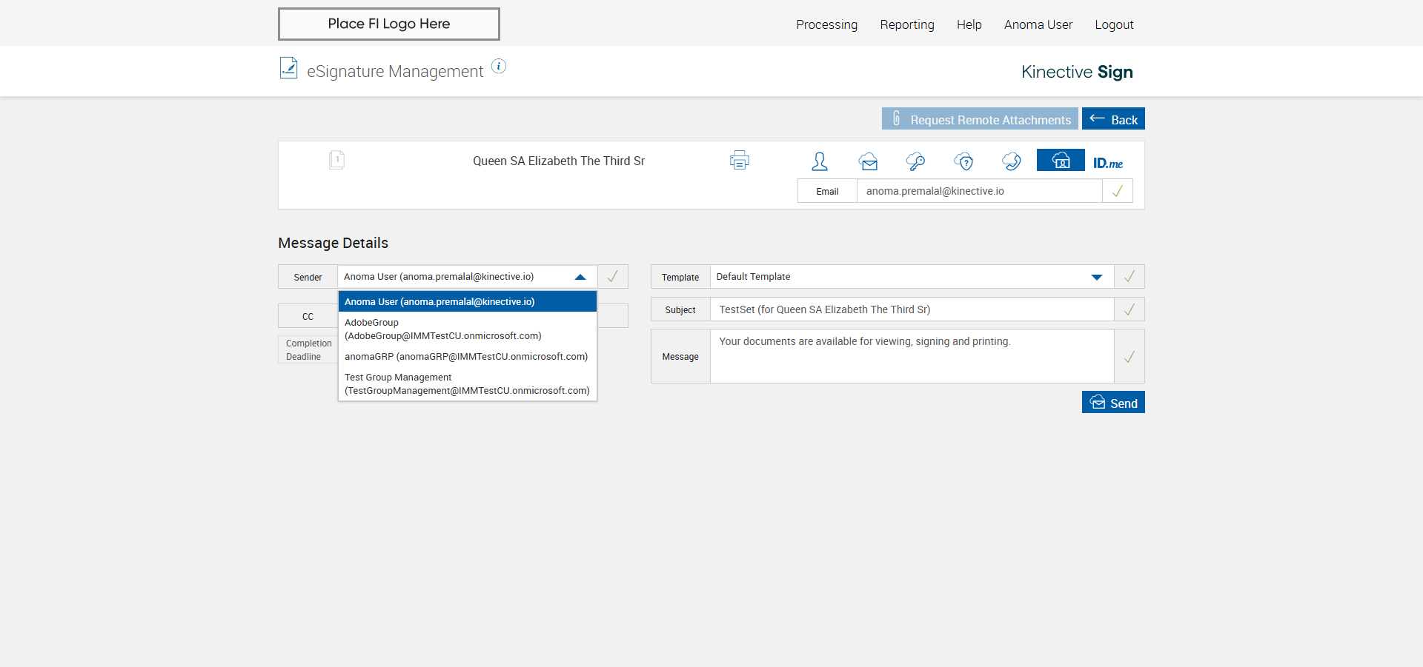Click the Logout link

click(x=1114, y=24)
